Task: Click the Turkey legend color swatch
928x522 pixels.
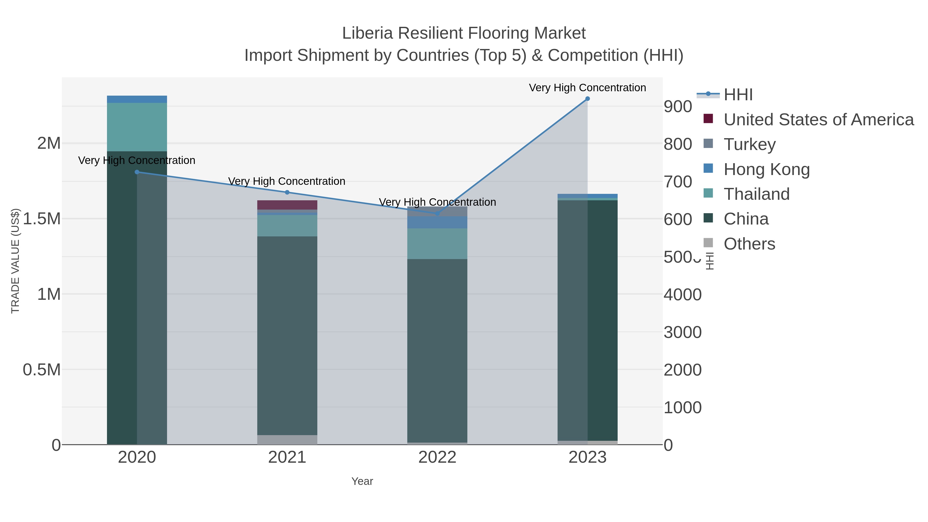Action: coord(708,143)
